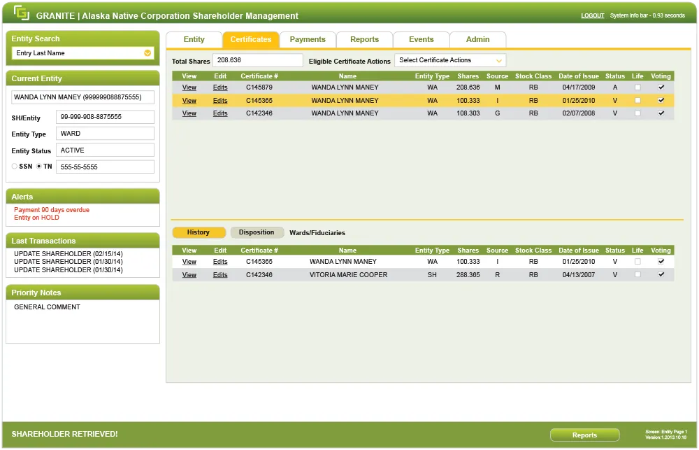Screen dimensions: 699x450
Task: Select the Disposition button
Action: 257,232
